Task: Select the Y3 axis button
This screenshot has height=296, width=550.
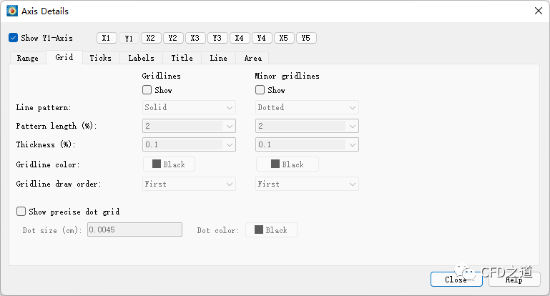Action: click(x=217, y=38)
